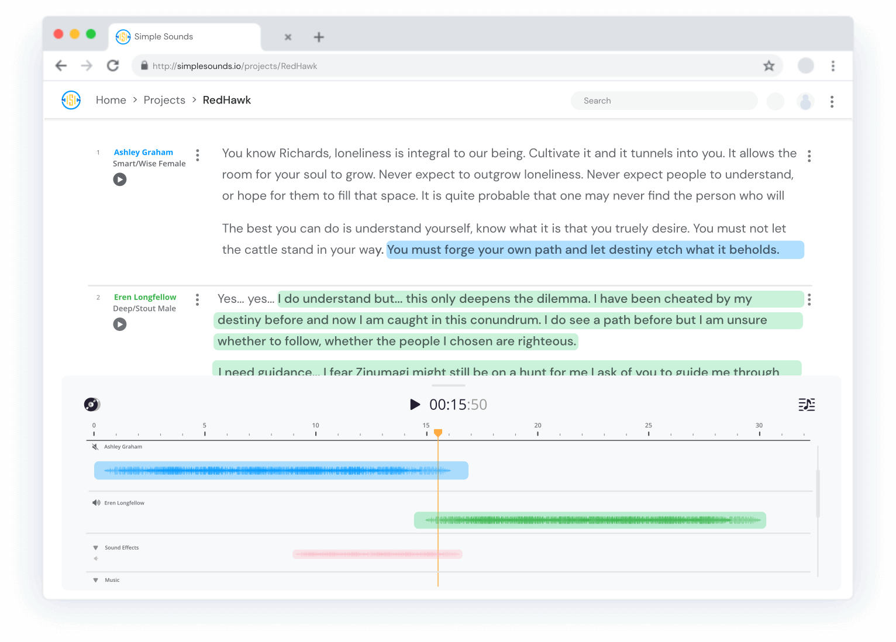The image size is (896, 642).
Task: Collapse the Music track group
Action: [x=96, y=580]
